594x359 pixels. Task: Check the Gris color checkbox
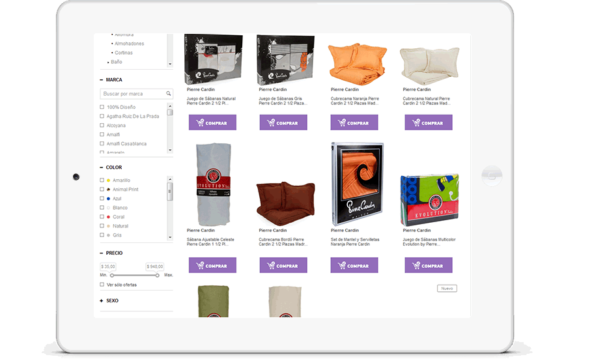click(102, 235)
